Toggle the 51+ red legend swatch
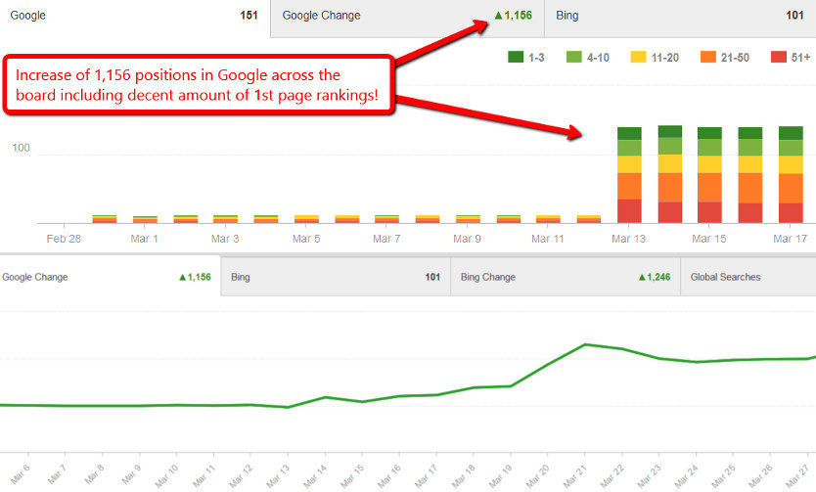This screenshot has height=492, width=816. click(780, 58)
